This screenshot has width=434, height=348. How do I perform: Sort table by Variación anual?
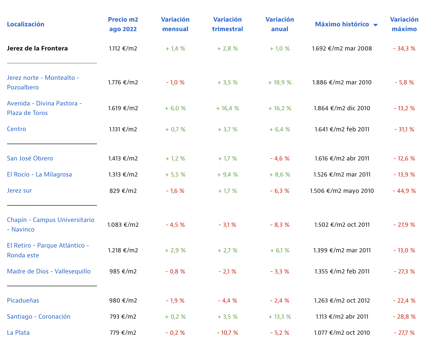[x=280, y=24]
